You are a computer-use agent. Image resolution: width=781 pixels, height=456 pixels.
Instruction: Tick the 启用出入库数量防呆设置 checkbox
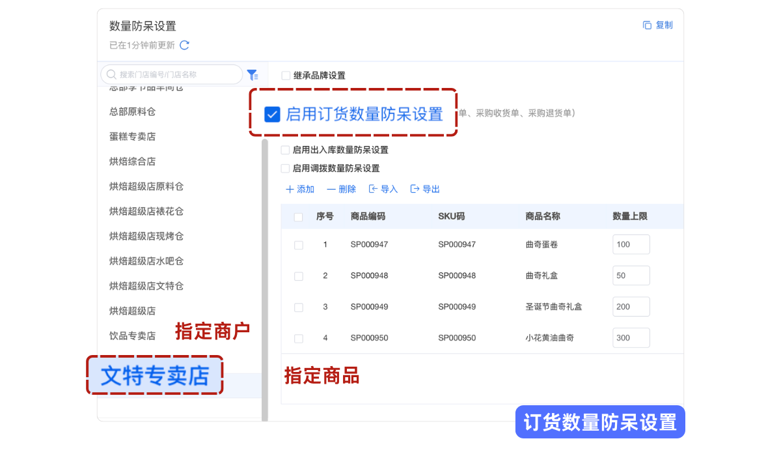pos(285,150)
